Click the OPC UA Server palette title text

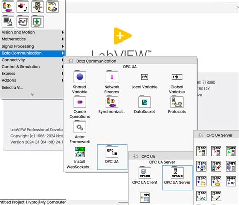point(219,135)
